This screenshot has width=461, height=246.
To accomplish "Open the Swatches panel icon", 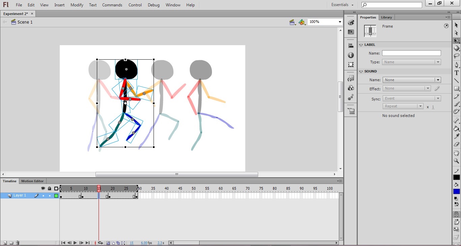I will [351, 32].
